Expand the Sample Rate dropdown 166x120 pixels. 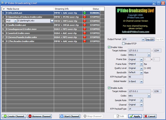[x=142, y=100]
